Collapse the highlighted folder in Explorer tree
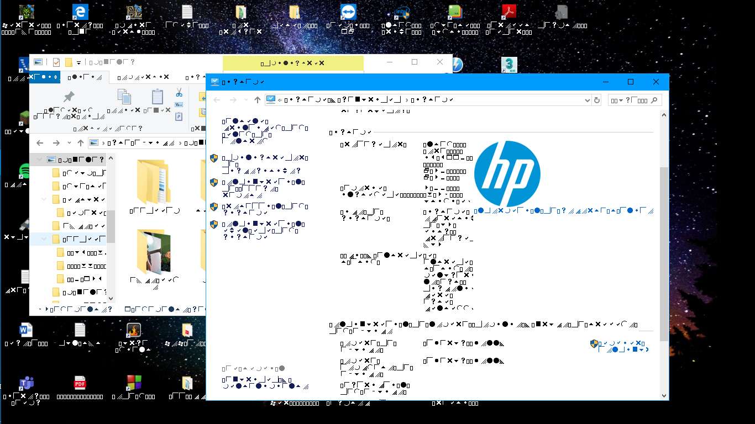Image resolution: width=755 pixels, height=424 pixels. pos(45,239)
